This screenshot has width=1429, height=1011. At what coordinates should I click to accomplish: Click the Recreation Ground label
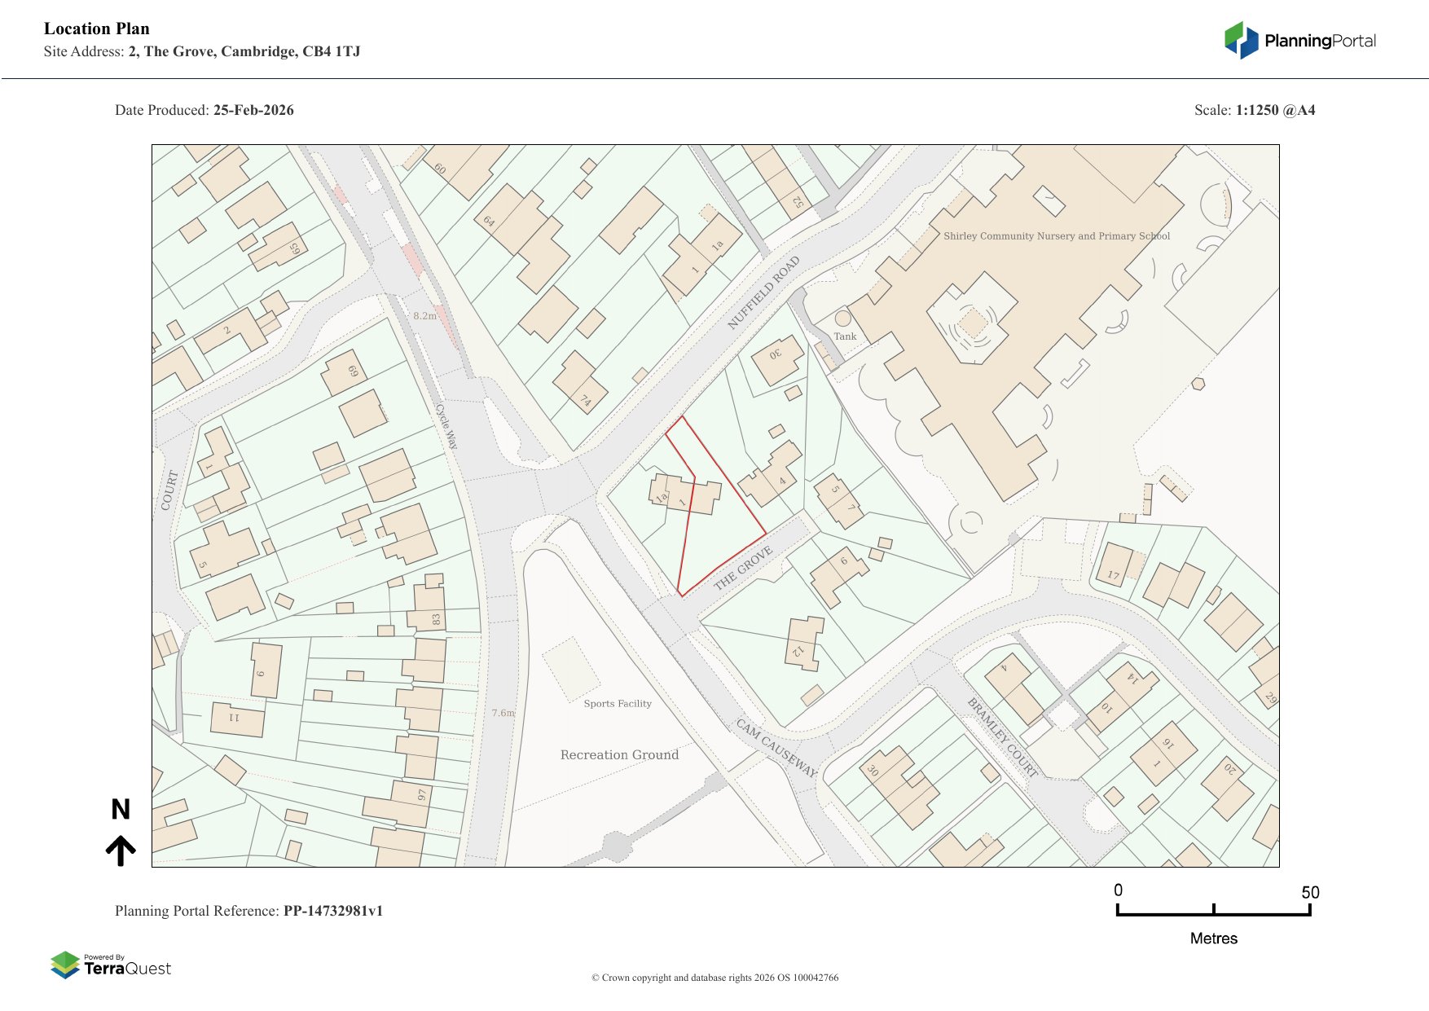tap(619, 755)
